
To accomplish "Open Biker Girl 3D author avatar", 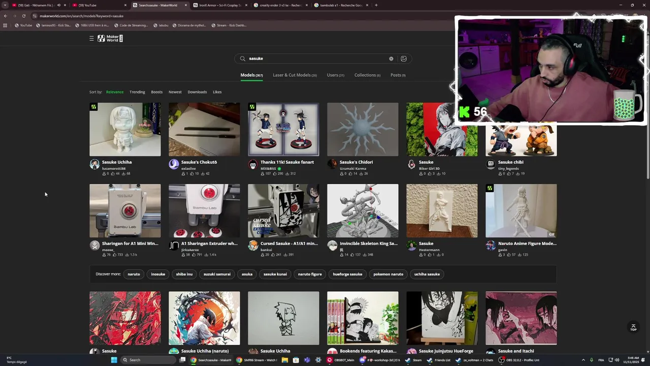I will click(x=411, y=164).
